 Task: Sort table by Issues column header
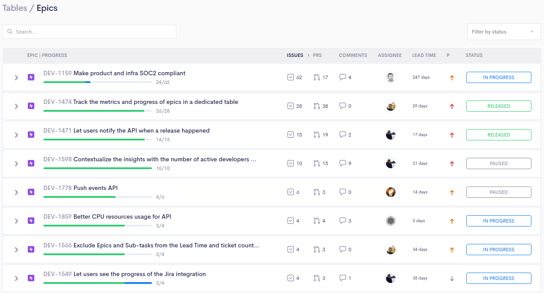tap(295, 56)
